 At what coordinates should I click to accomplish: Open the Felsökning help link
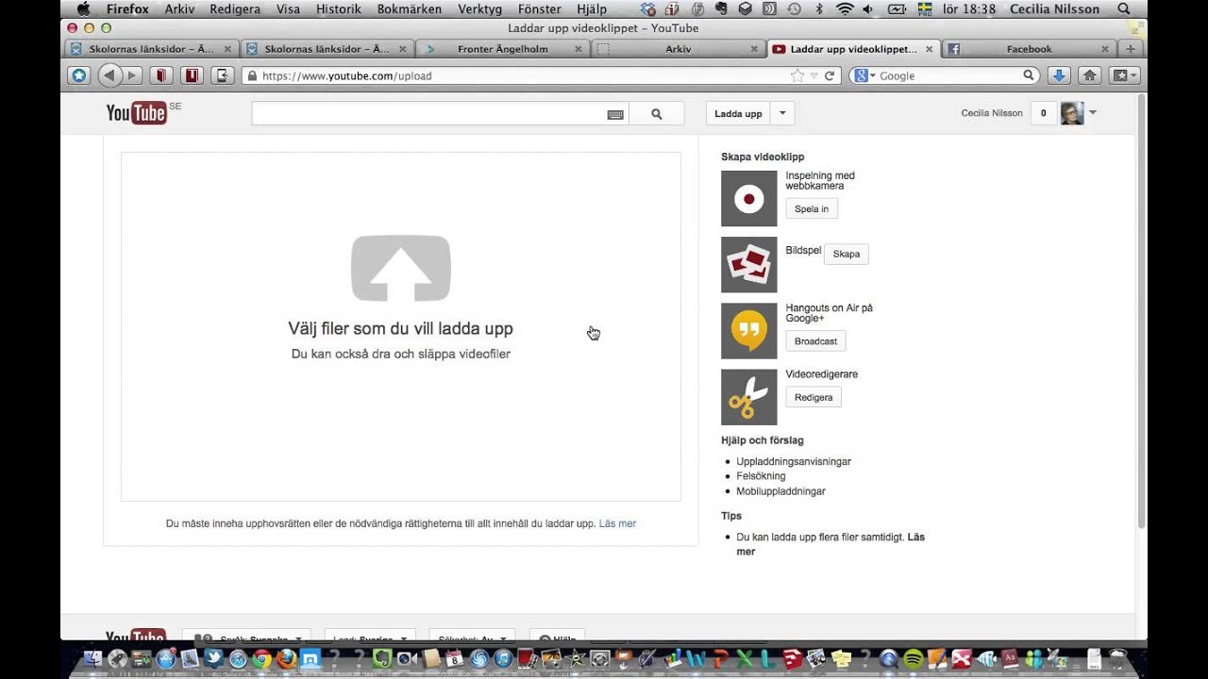[761, 476]
